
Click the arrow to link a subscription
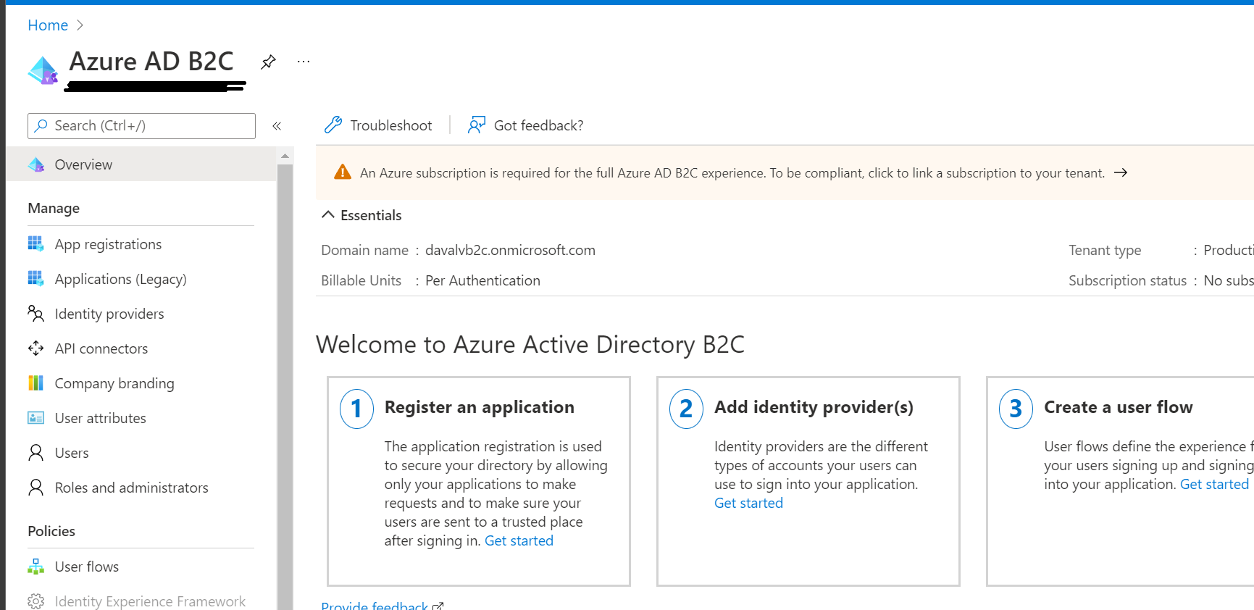click(x=1121, y=172)
